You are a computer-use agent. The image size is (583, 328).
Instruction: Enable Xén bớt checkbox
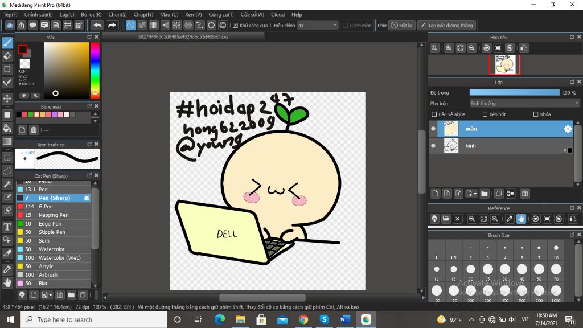pyautogui.click(x=485, y=114)
